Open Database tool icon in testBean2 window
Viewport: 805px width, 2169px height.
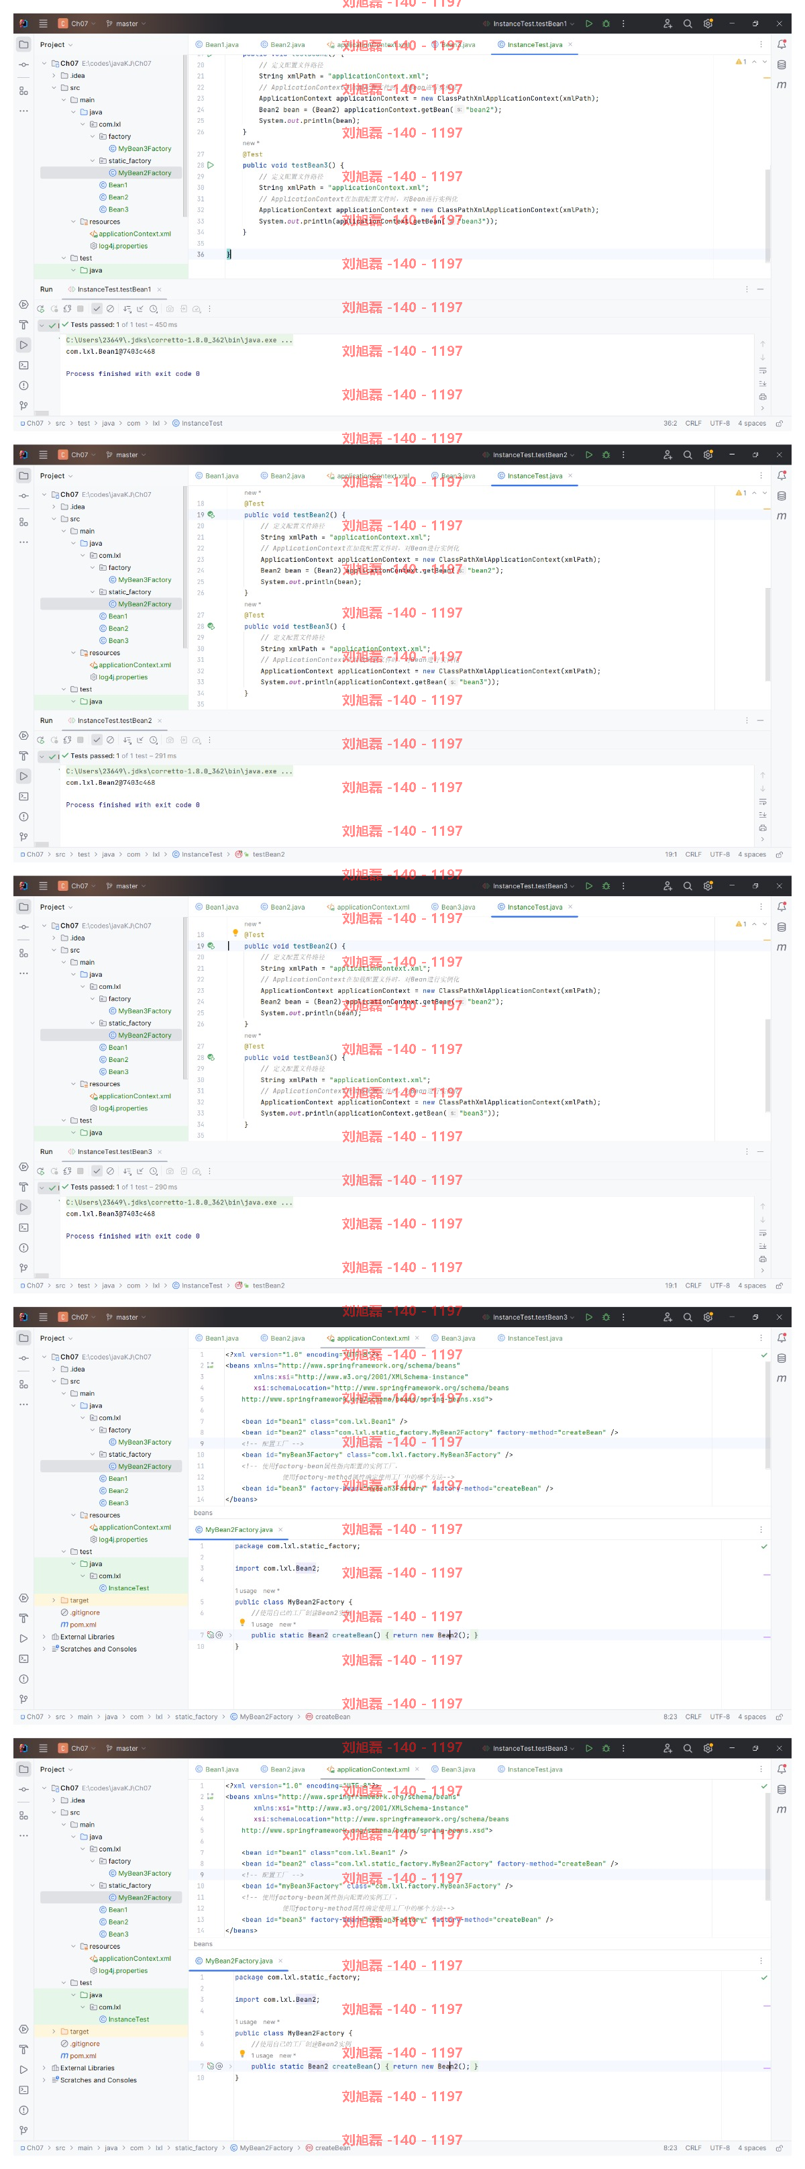pos(782,496)
